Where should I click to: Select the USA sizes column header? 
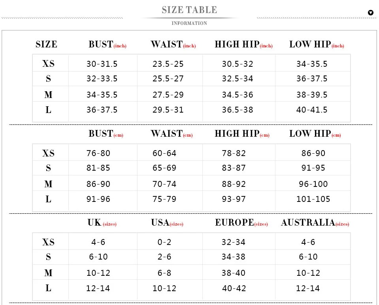pos(167,222)
